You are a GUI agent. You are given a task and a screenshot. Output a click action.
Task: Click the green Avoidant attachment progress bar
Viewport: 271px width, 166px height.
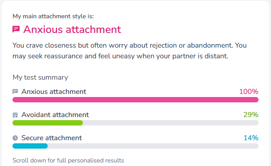click(48, 123)
